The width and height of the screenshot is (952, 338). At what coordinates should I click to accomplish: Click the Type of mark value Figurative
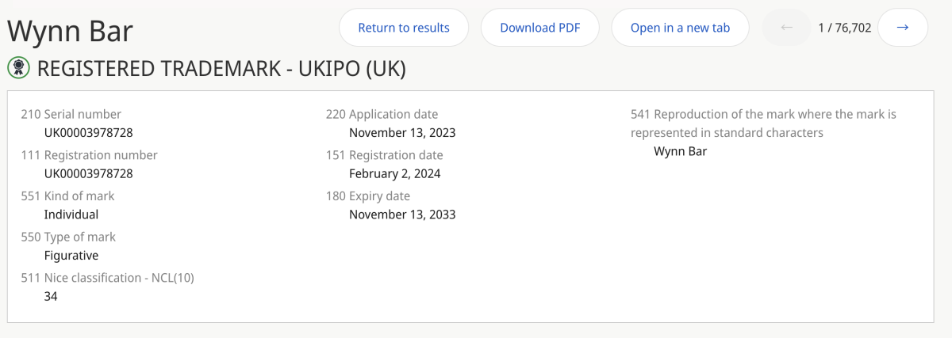click(x=71, y=256)
